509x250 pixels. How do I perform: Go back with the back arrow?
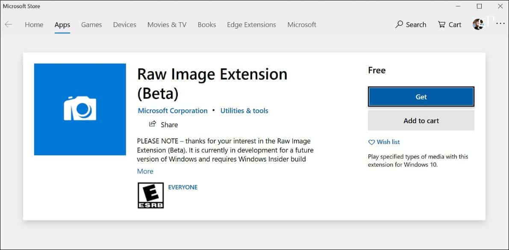9,24
